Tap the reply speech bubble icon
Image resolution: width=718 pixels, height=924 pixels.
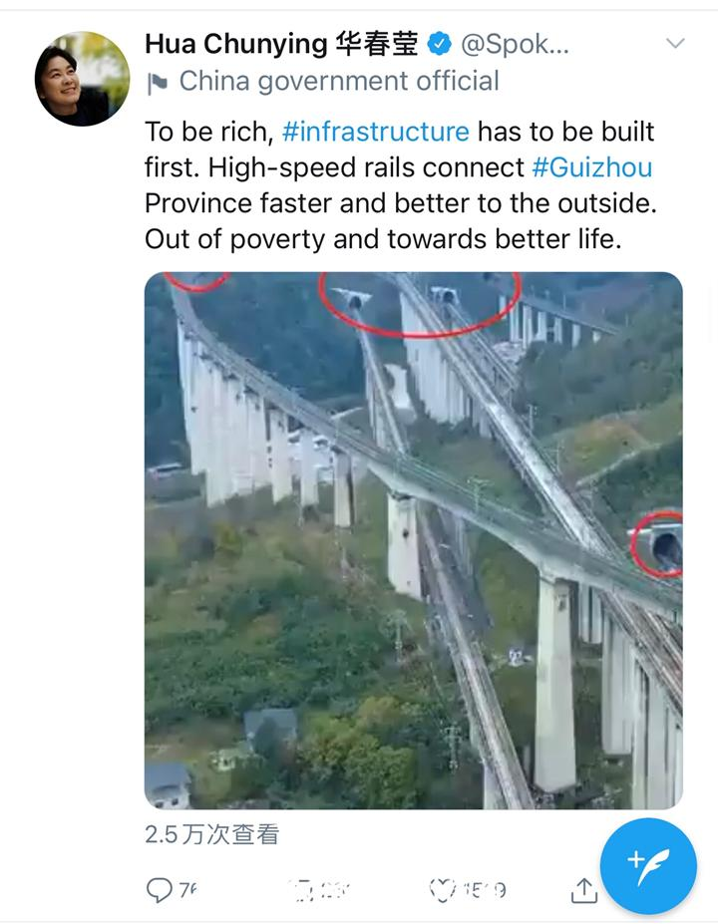tap(160, 890)
